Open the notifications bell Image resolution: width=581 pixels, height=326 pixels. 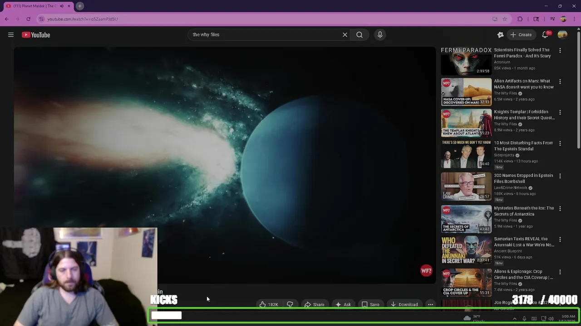click(546, 35)
